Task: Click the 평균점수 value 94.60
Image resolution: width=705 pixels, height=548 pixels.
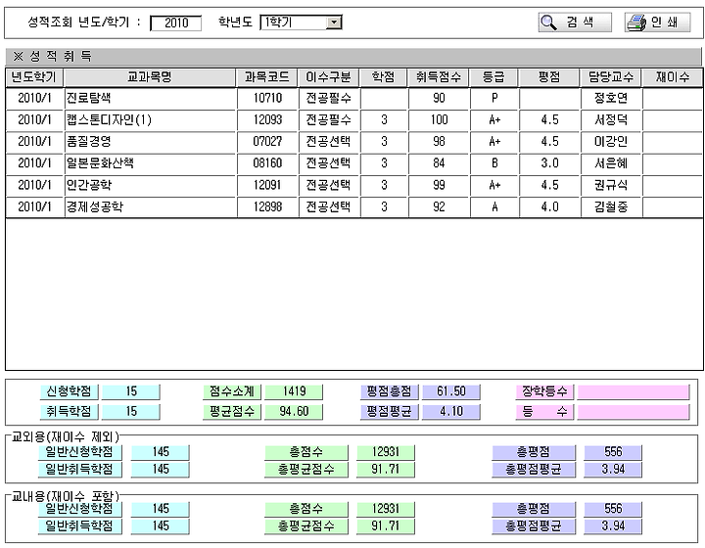Action: pos(294,411)
